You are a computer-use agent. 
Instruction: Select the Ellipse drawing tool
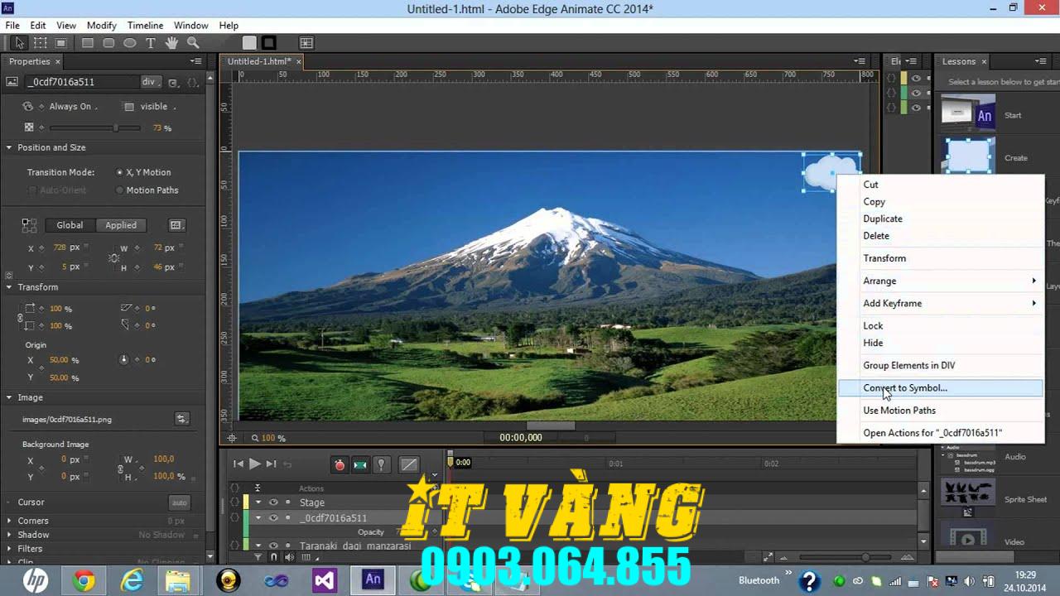pos(131,42)
